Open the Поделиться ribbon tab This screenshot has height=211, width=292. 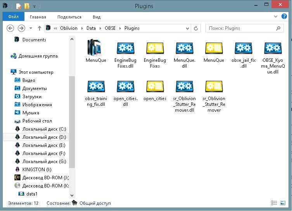pyautogui.click(x=69, y=17)
